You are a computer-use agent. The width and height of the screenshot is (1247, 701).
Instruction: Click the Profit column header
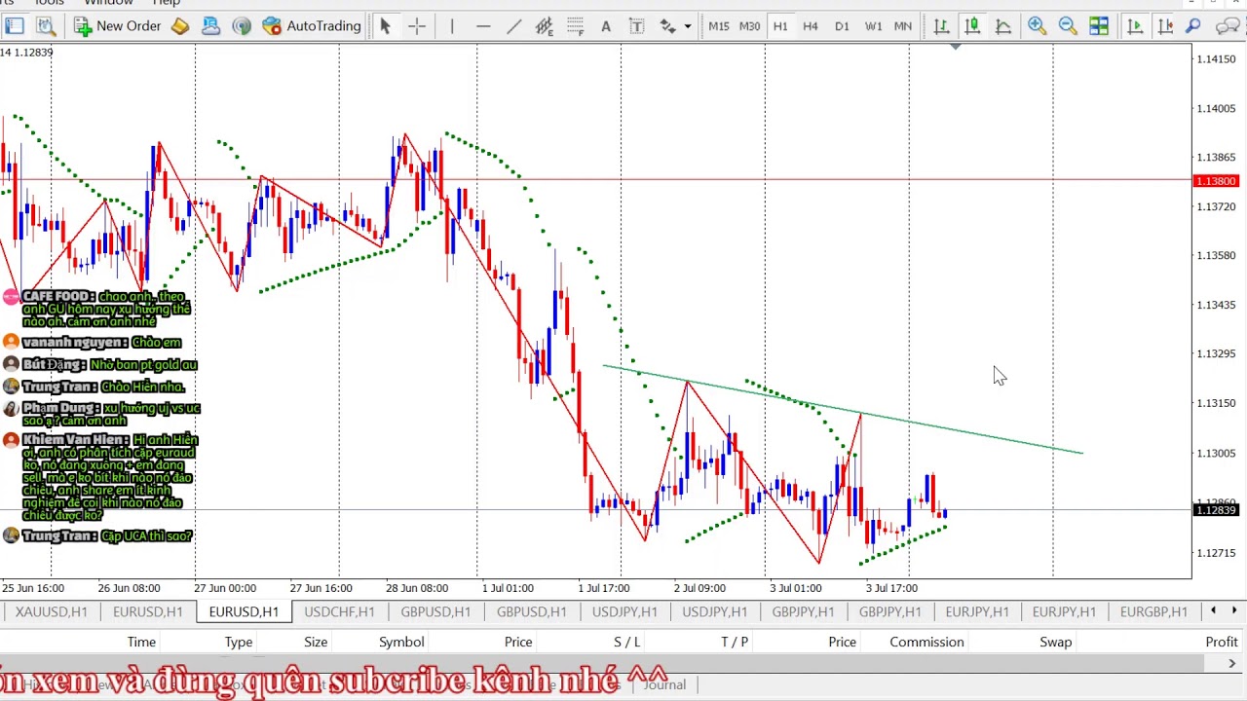[1222, 642]
